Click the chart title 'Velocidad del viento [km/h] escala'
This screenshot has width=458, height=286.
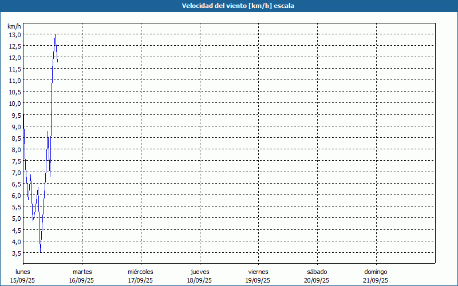(x=238, y=6)
